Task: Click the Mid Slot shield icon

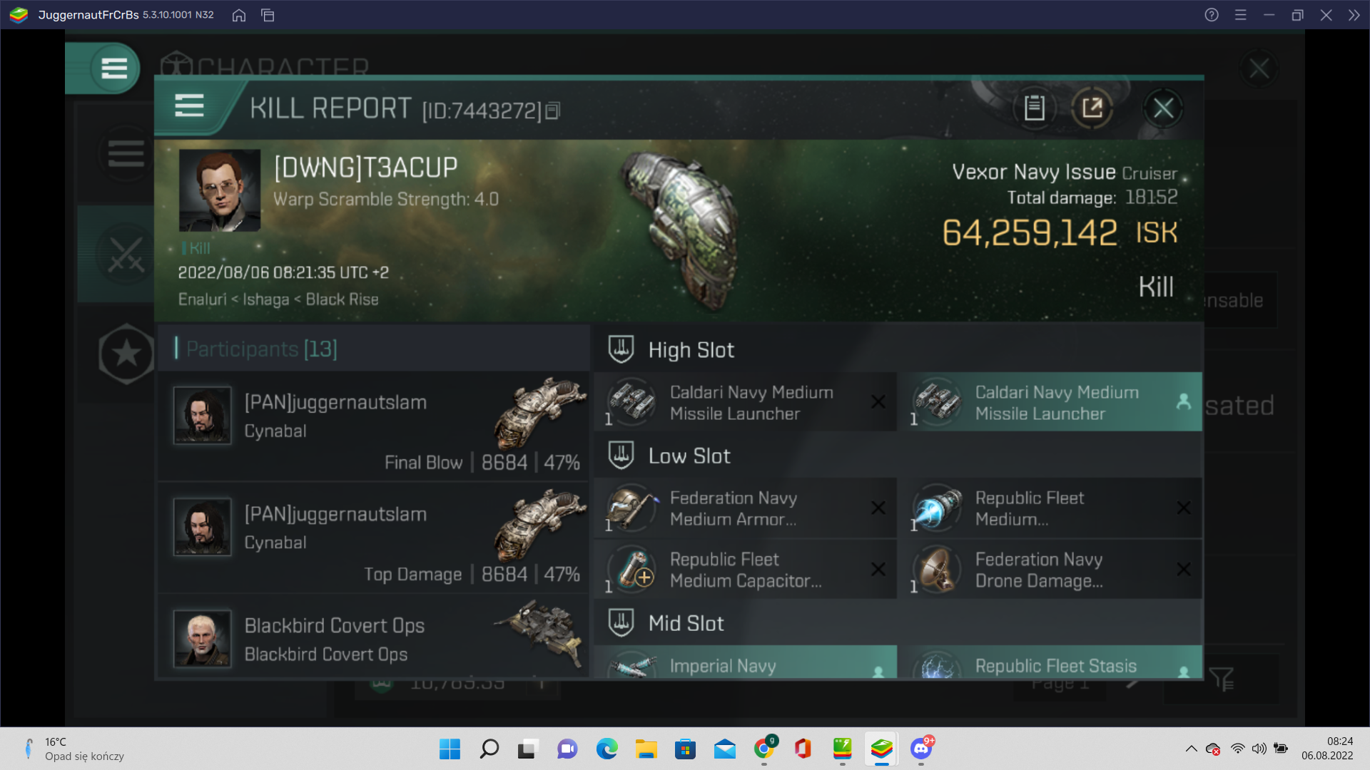Action: 621,622
